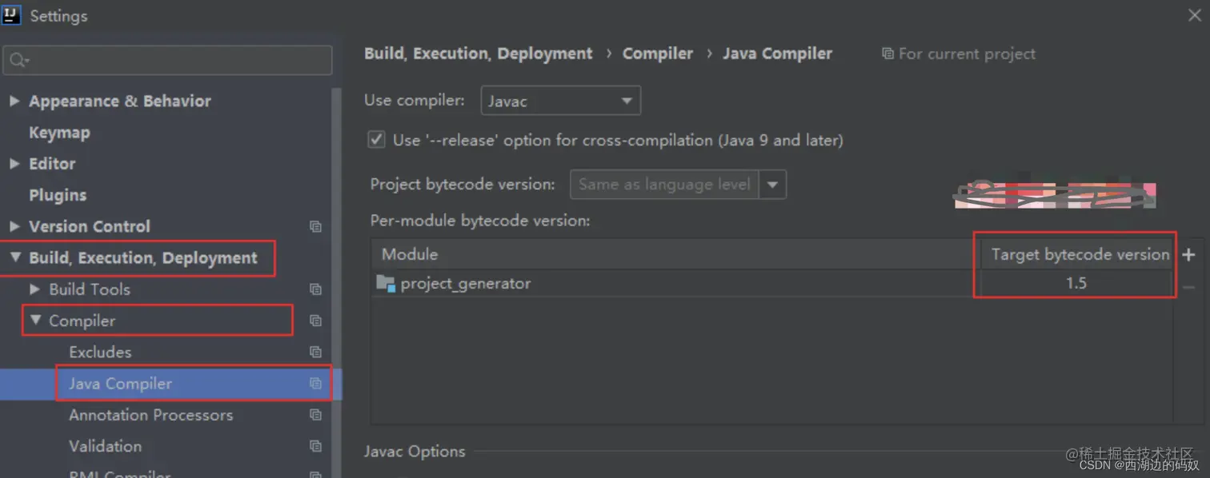
Task: Expand the Editor settings section
Action: click(14, 163)
